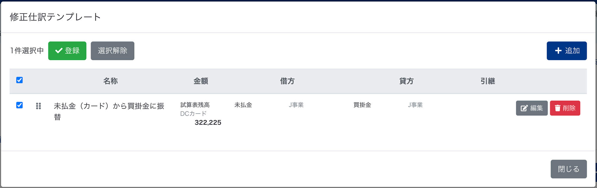Click the 金額 column header
597x188 pixels.
click(x=201, y=81)
